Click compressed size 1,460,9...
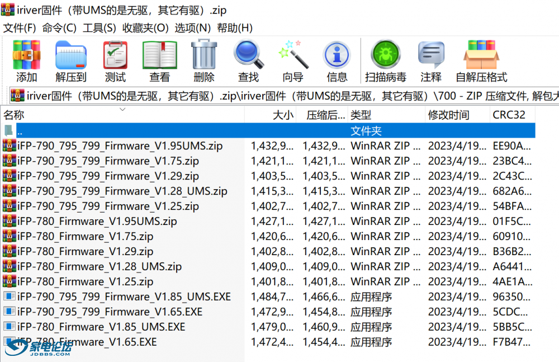Image resolution: width=559 pixels, height=362 pixels. [324, 327]
